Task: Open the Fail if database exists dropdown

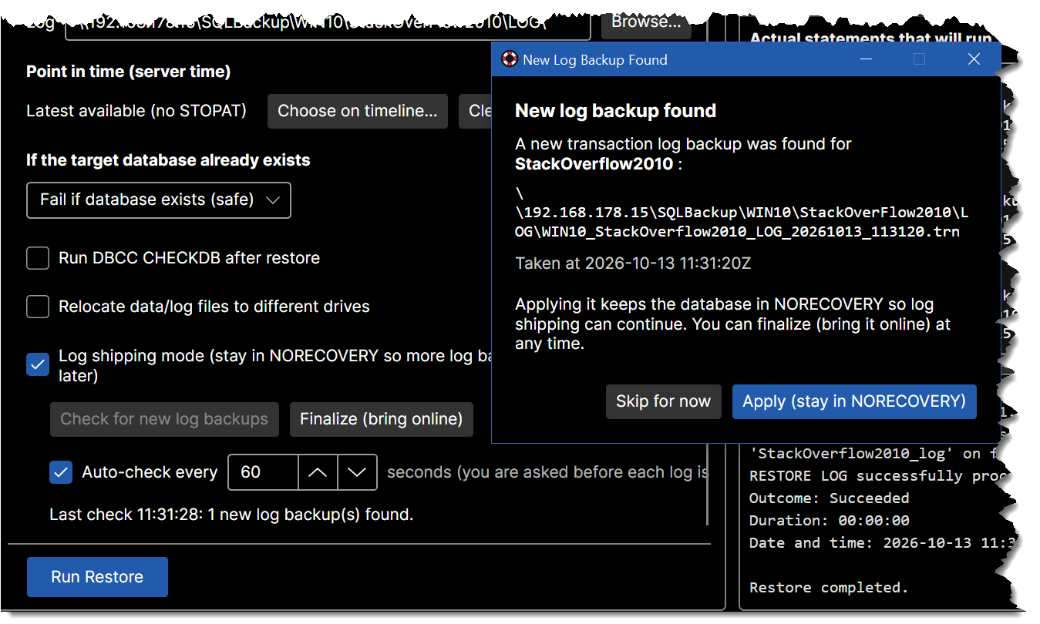Action: click(x=159, y=200)
